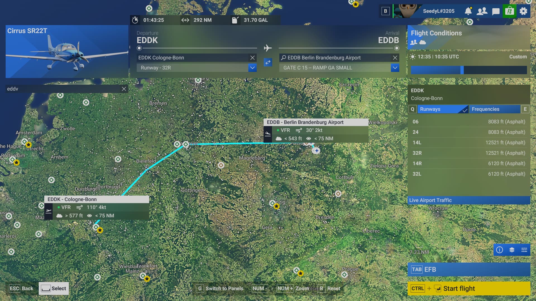Adjust the time of day slider
Image resolution: width=536 pixels, height=301 pixels.
click(x=462, y=70)
